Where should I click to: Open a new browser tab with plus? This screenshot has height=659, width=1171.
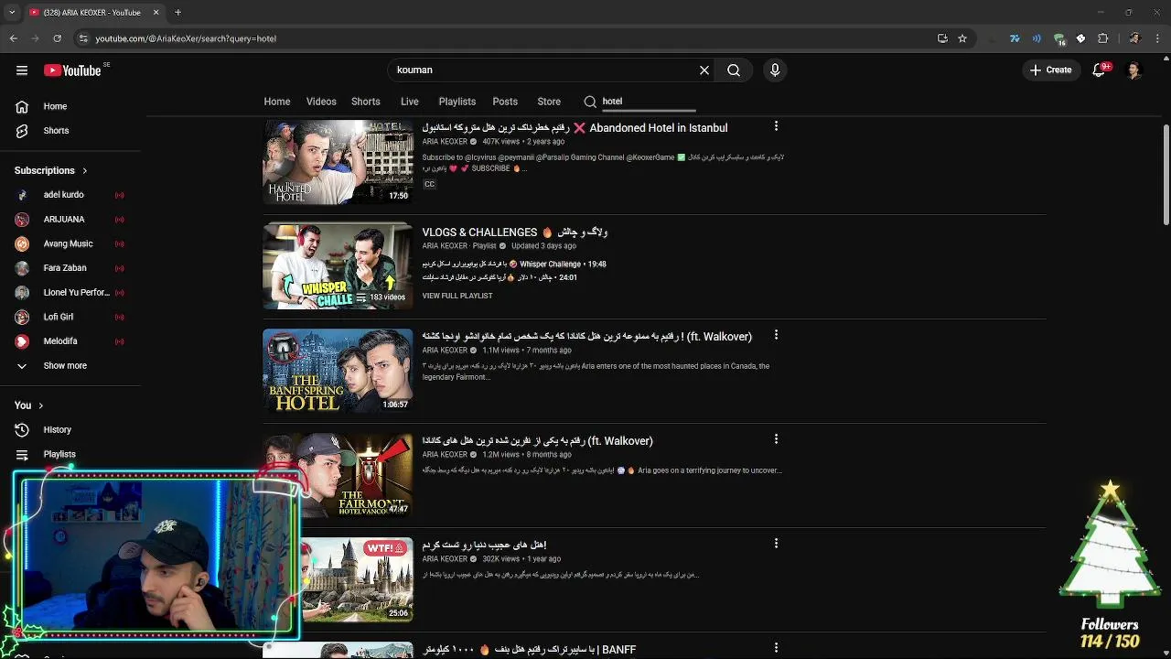click(x=178, y=13)
